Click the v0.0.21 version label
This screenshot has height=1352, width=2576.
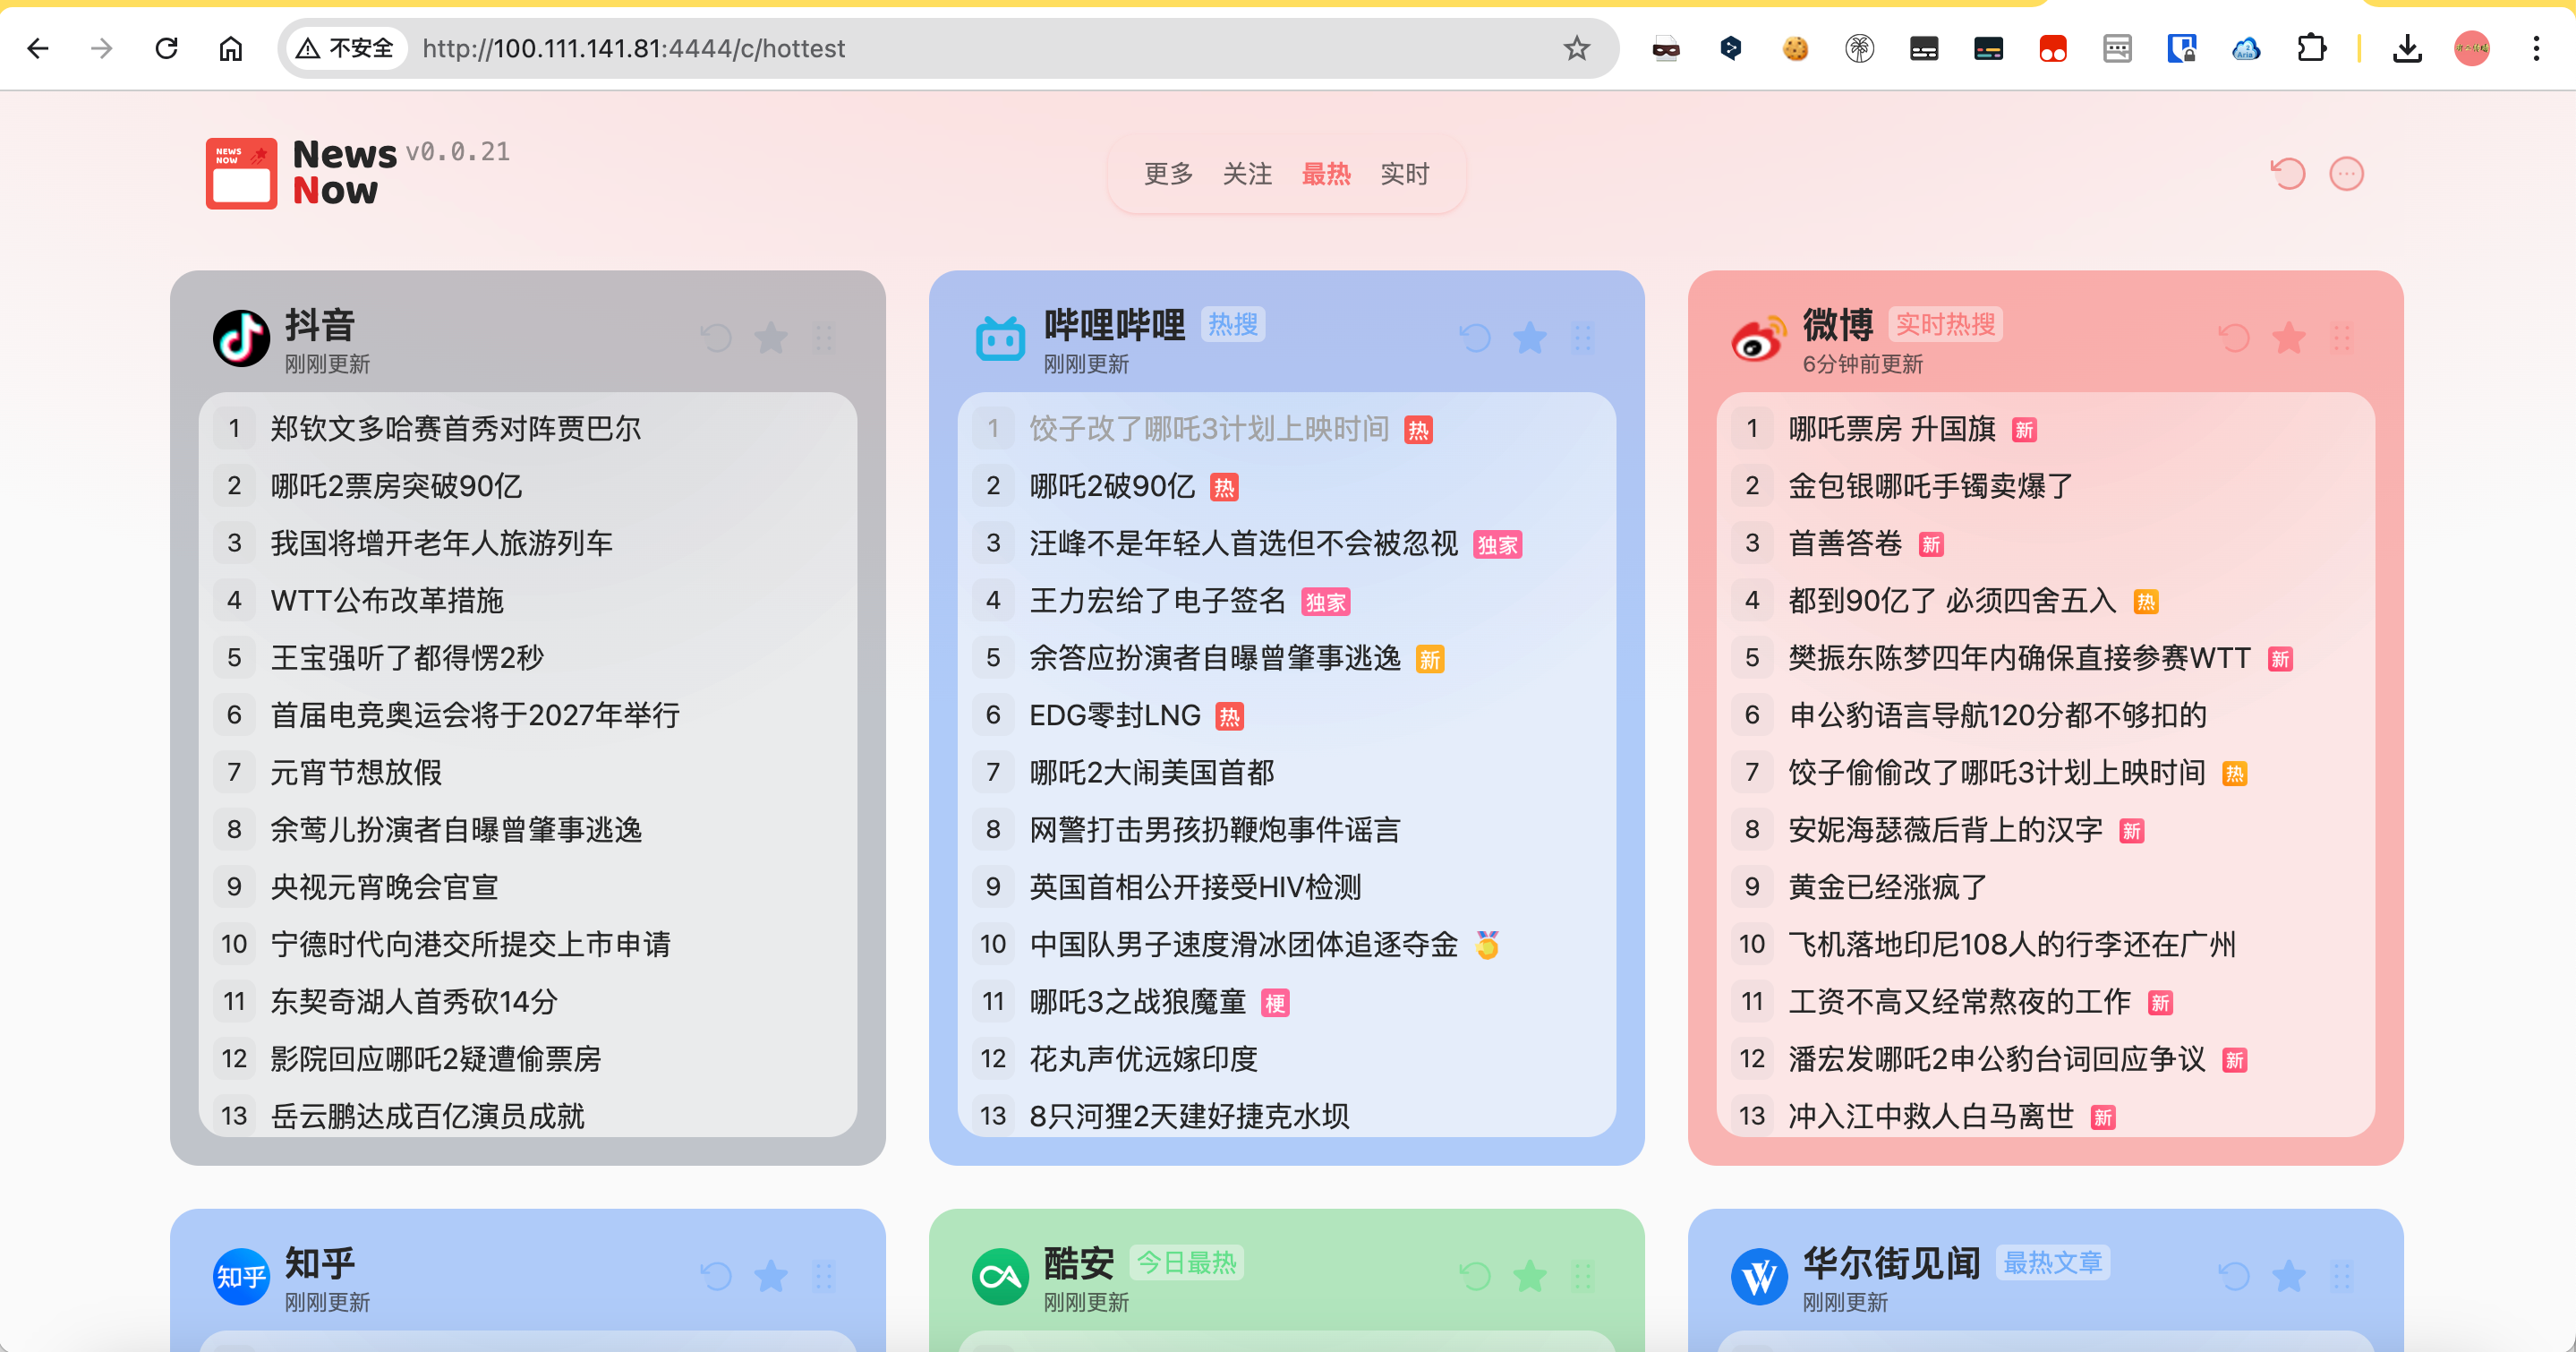pos(458,152)
